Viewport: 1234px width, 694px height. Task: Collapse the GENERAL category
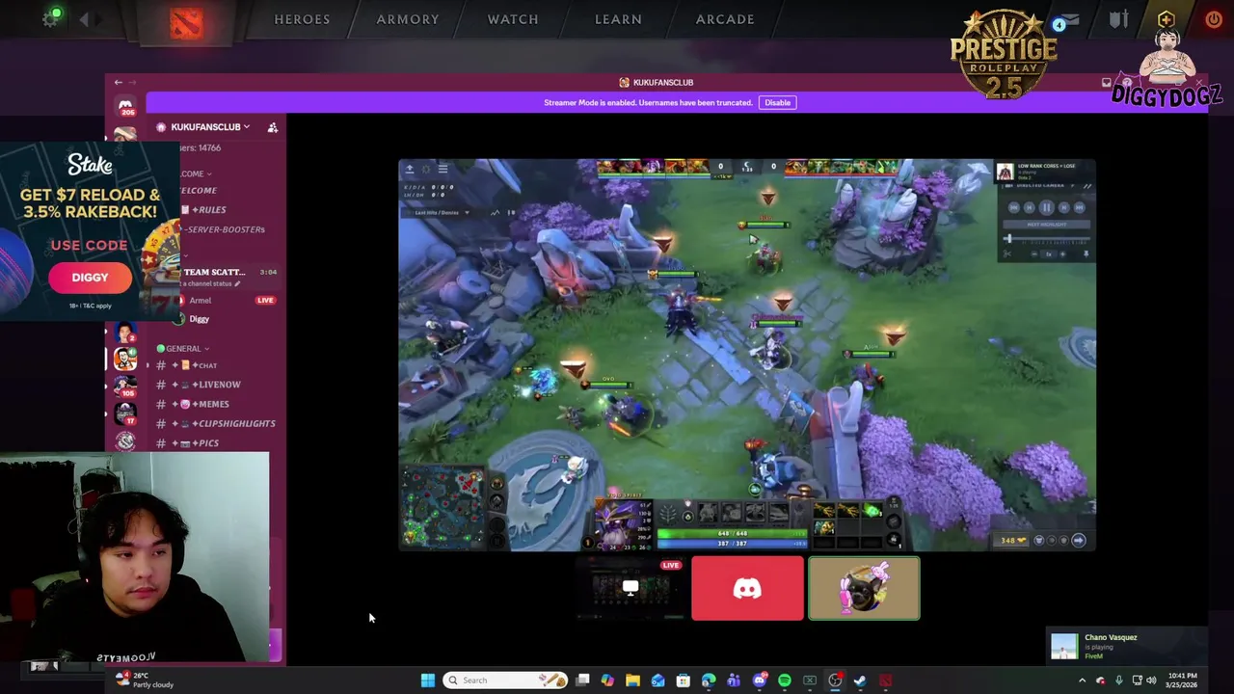(x=183, y=348)
